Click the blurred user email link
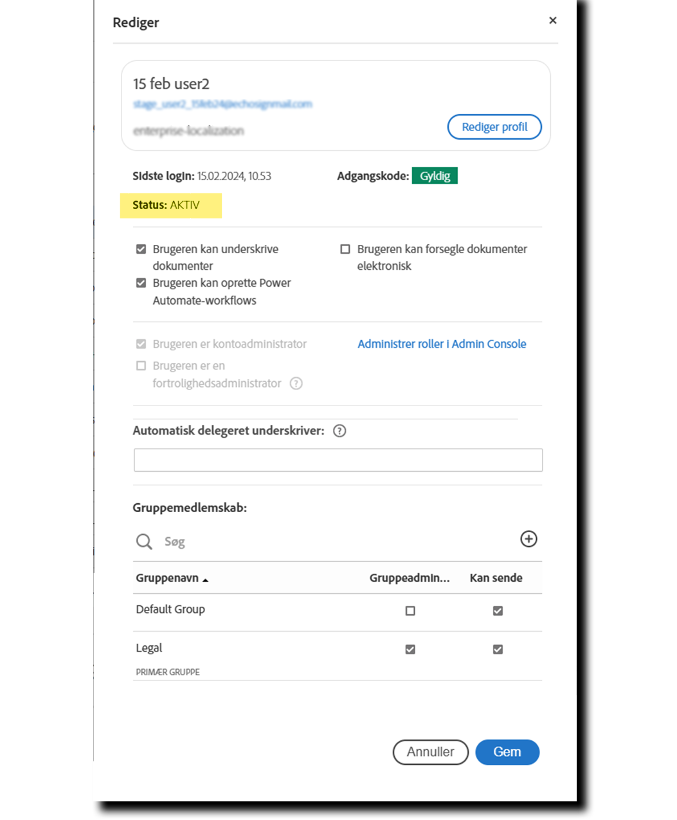This screenshot has height=820, width=677. [x=222, y=104]
